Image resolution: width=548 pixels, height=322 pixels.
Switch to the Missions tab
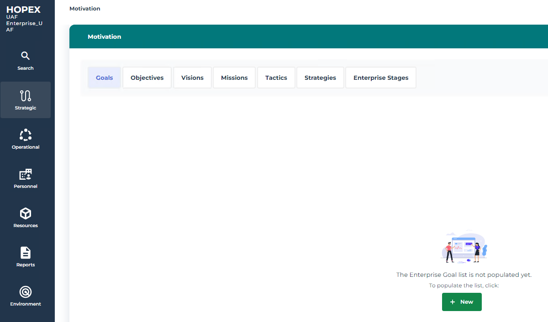[234, 78]
